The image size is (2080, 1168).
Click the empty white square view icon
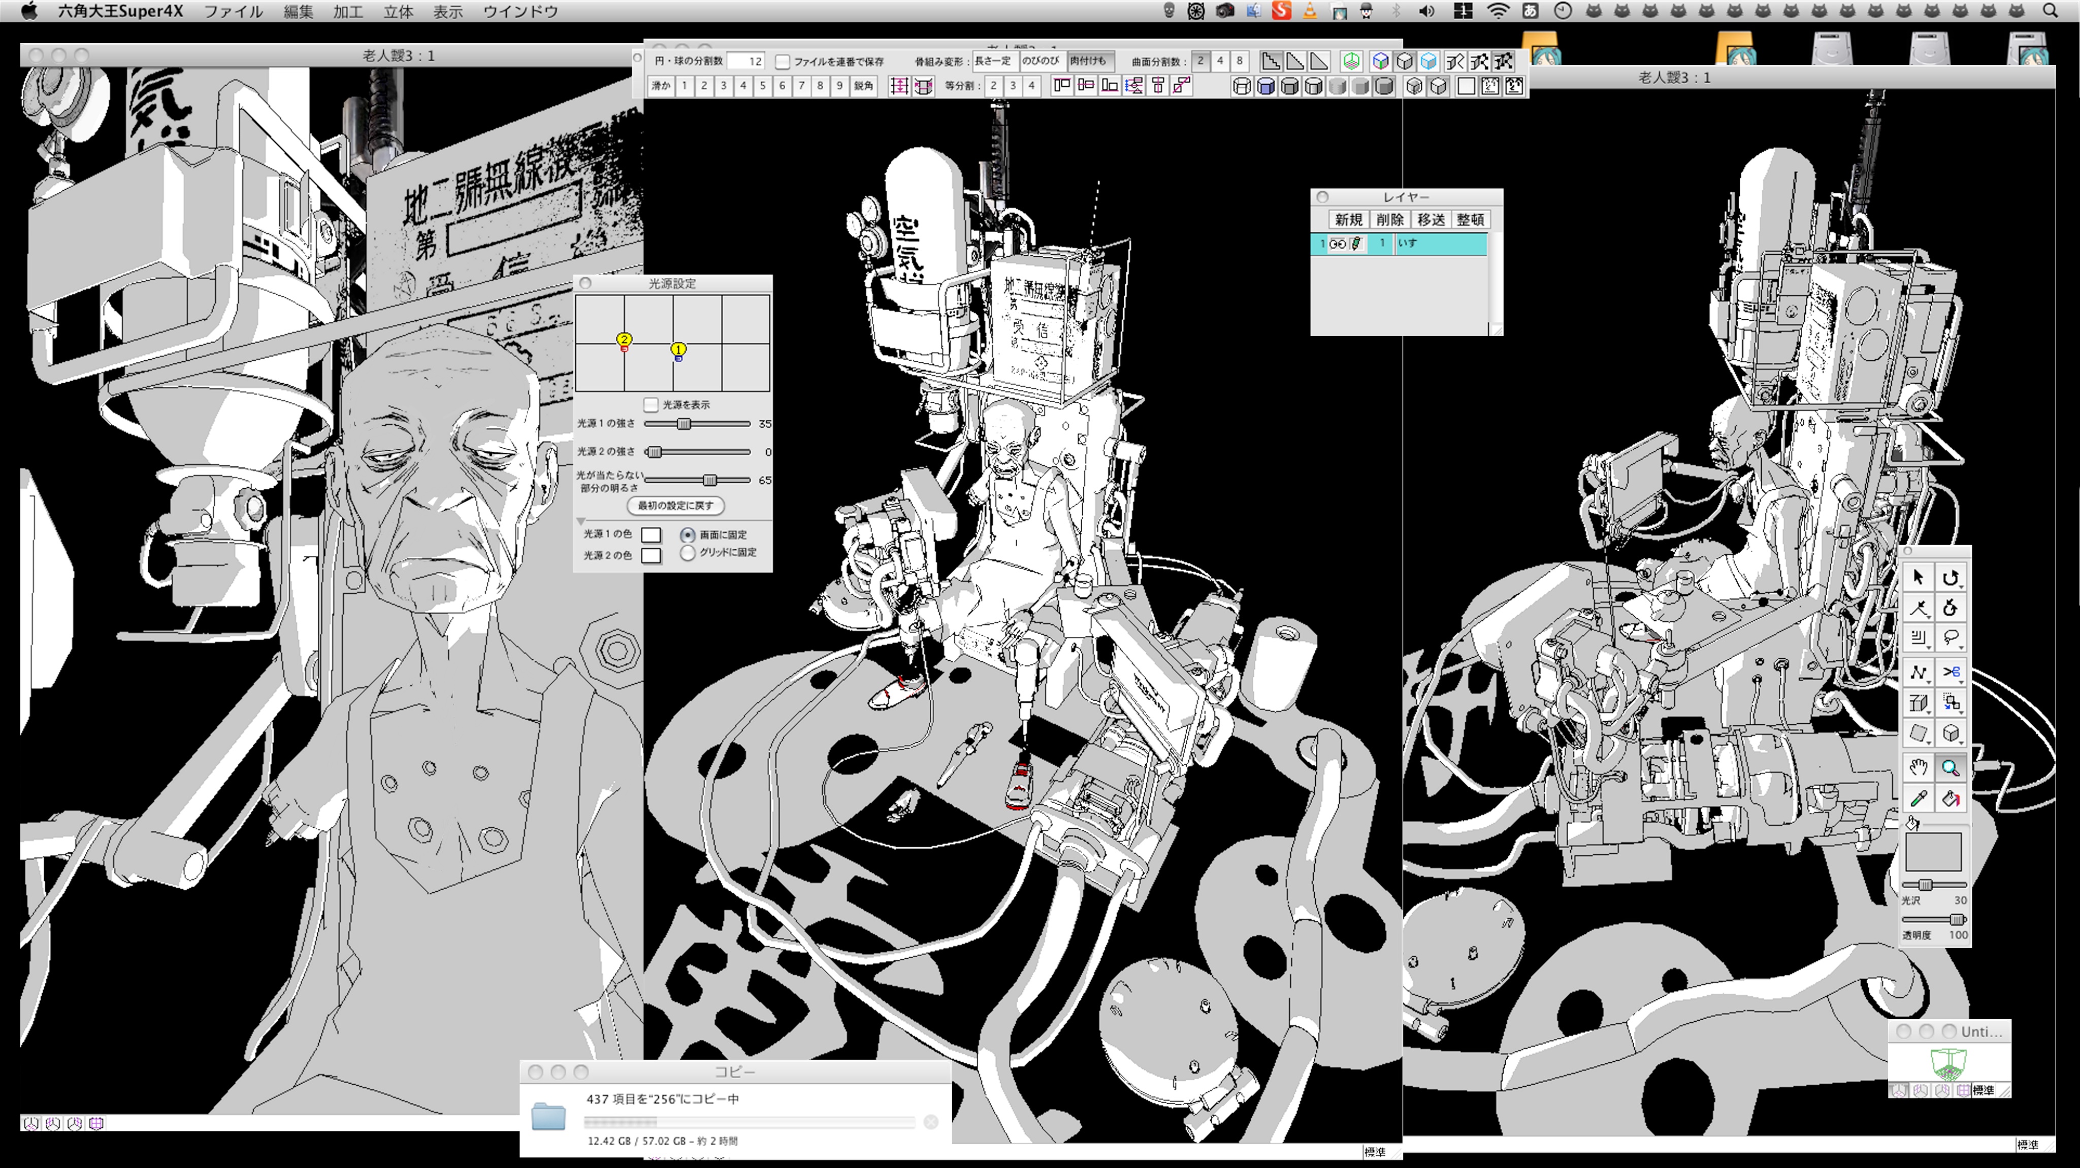coord(1467,86)
